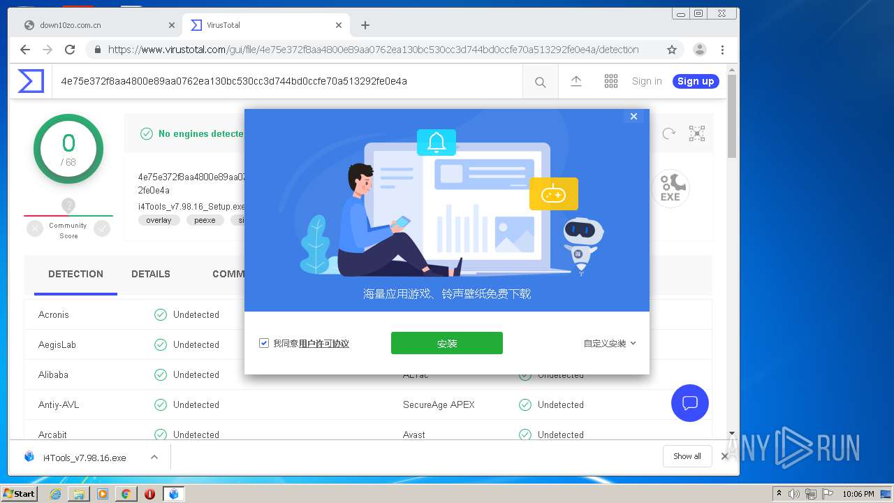Dismiss the Chrome downloads bar

click(x=725, y=456)
